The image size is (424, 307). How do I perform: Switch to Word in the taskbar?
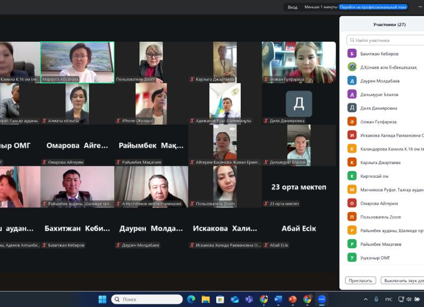click(x=278, y=300)
